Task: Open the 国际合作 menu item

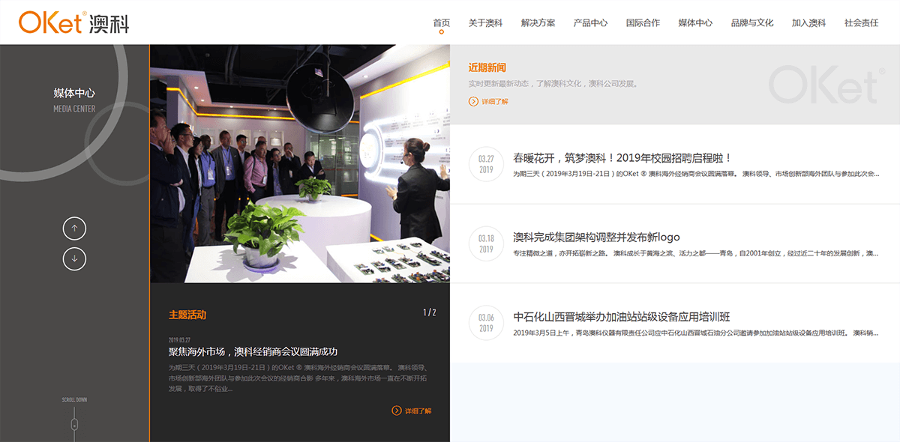Action: click(643, 23)
